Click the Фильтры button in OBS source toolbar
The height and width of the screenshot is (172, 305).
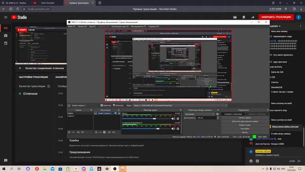point(118,105)
